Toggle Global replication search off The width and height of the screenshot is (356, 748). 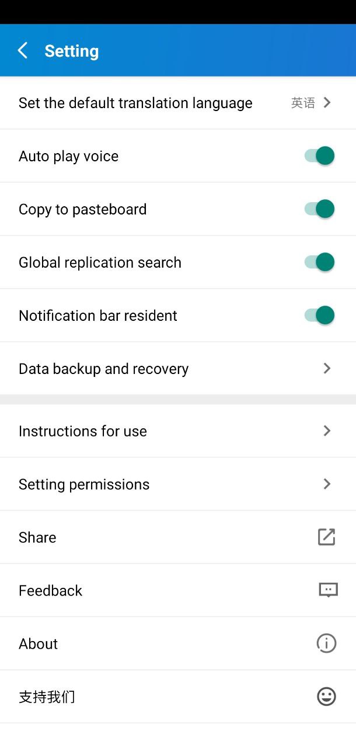(x=319, y=262)
